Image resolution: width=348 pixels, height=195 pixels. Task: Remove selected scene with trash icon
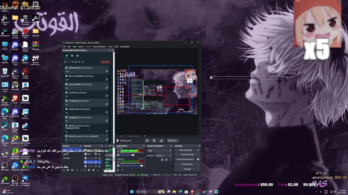pos(68,170)
